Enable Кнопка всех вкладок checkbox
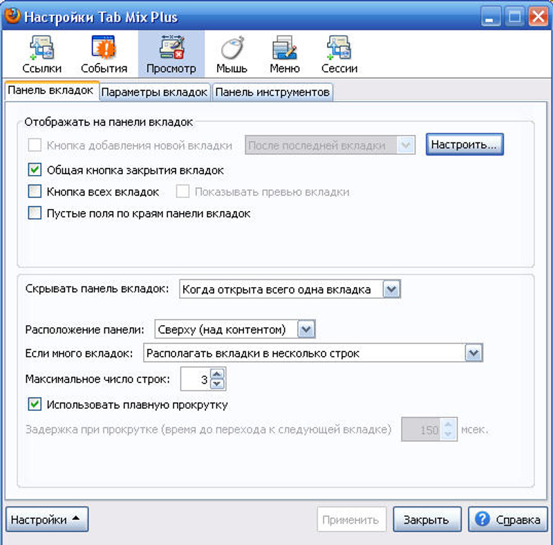Viewport: 553px width, 545px height. pos(35,192)
